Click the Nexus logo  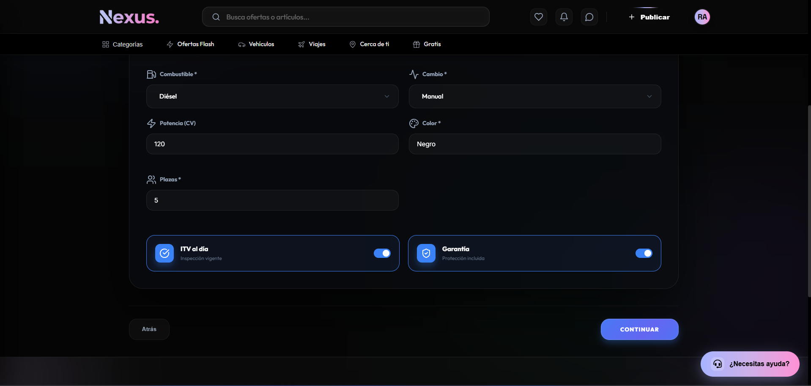[129, 17]
